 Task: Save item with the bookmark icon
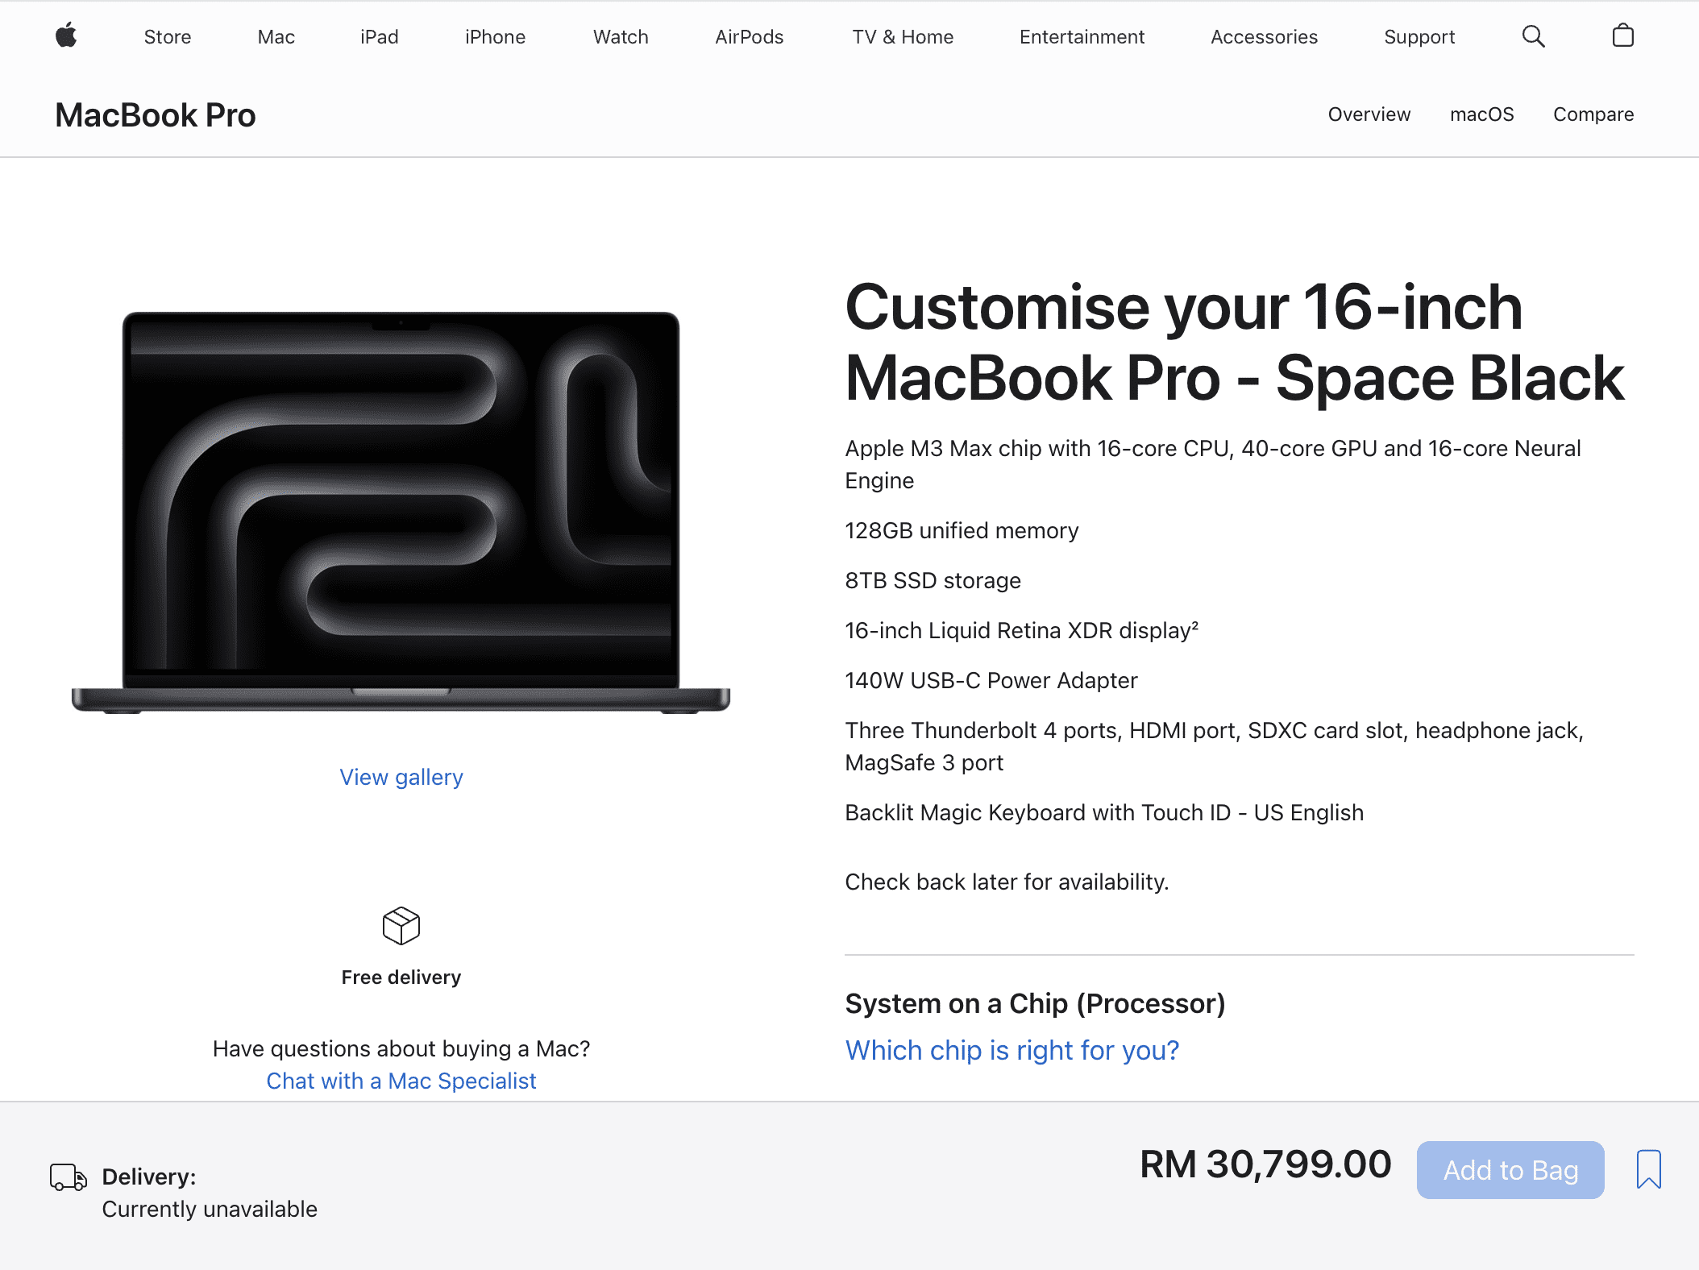[1648, 1170]
